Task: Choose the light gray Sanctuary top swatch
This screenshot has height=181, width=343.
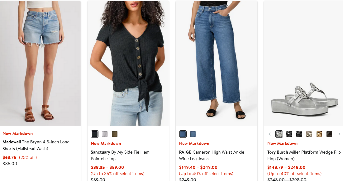Action: 105,134
